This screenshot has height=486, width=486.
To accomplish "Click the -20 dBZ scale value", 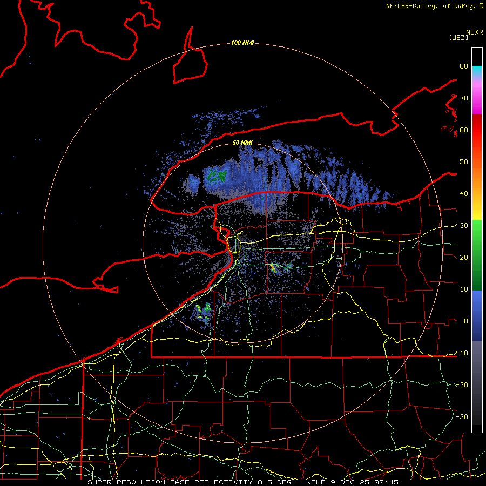I will 462,384.
